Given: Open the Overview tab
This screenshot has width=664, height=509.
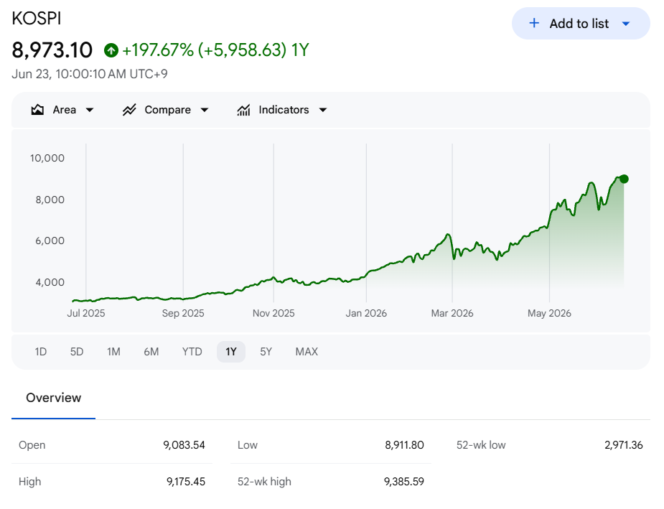Looking at the screenshot, I should 53,398.
